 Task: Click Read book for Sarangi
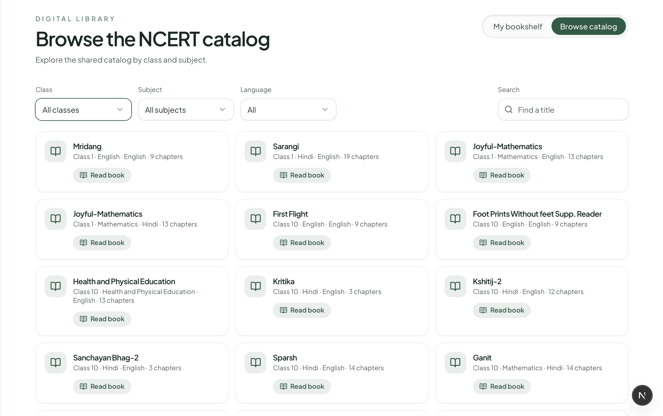302,175
